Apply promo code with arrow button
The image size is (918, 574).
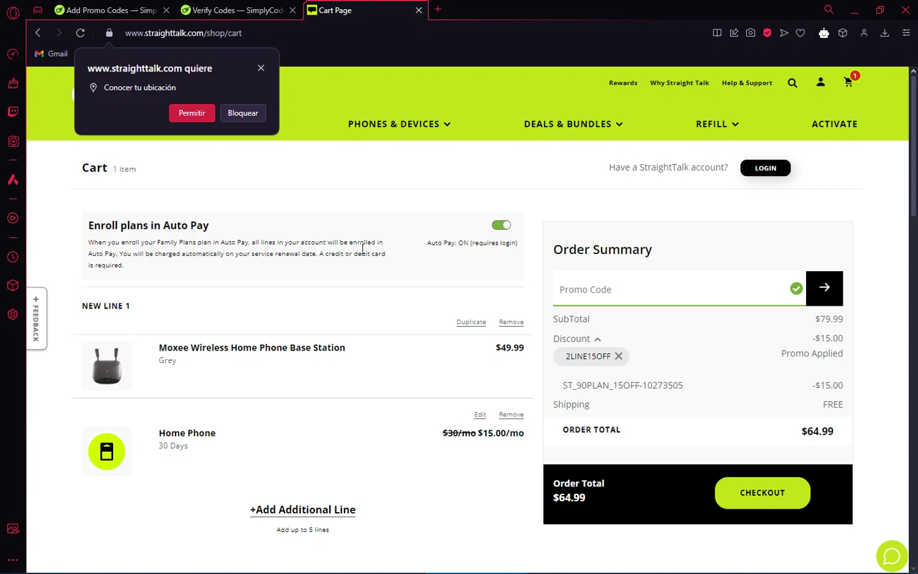click(824, 288)
